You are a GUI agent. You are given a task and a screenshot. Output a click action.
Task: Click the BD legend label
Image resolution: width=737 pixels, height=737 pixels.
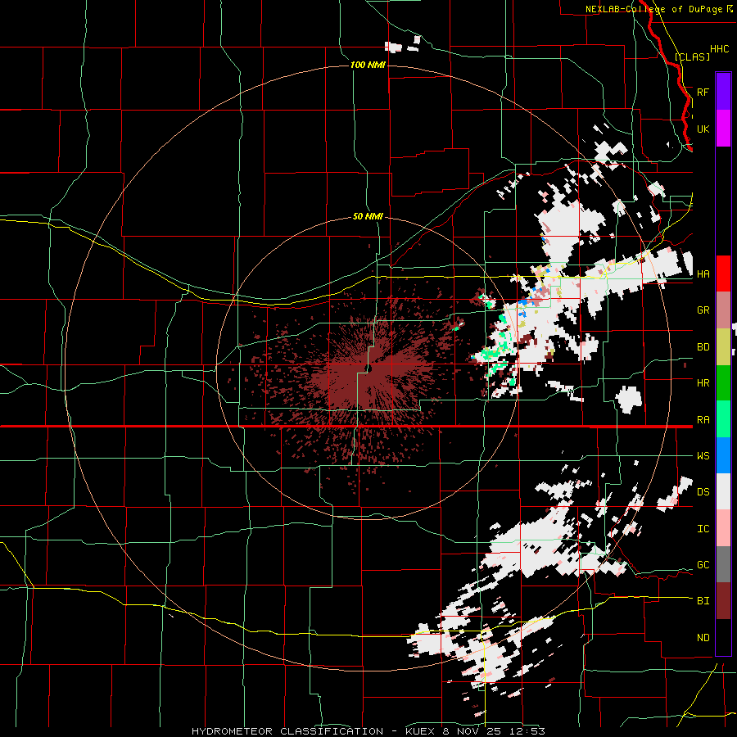pyautogui.click(x=703, y=347)
